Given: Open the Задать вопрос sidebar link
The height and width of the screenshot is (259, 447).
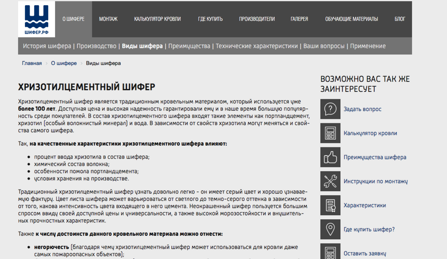Looking at the screenshot, I should [362, 109].
